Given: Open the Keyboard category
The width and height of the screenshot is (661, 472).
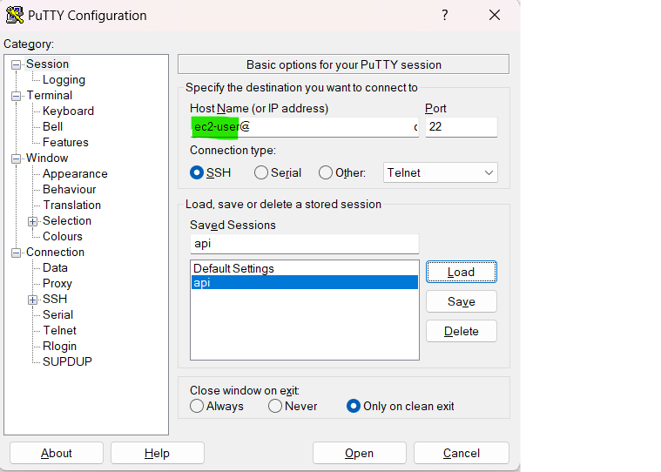Looking at the screenshot, I should (x=68, y=111).
